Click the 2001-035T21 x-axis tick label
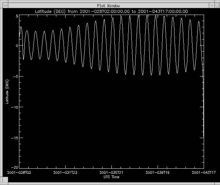The width and height of the screenshot is (220, 185). pos(112,173)
